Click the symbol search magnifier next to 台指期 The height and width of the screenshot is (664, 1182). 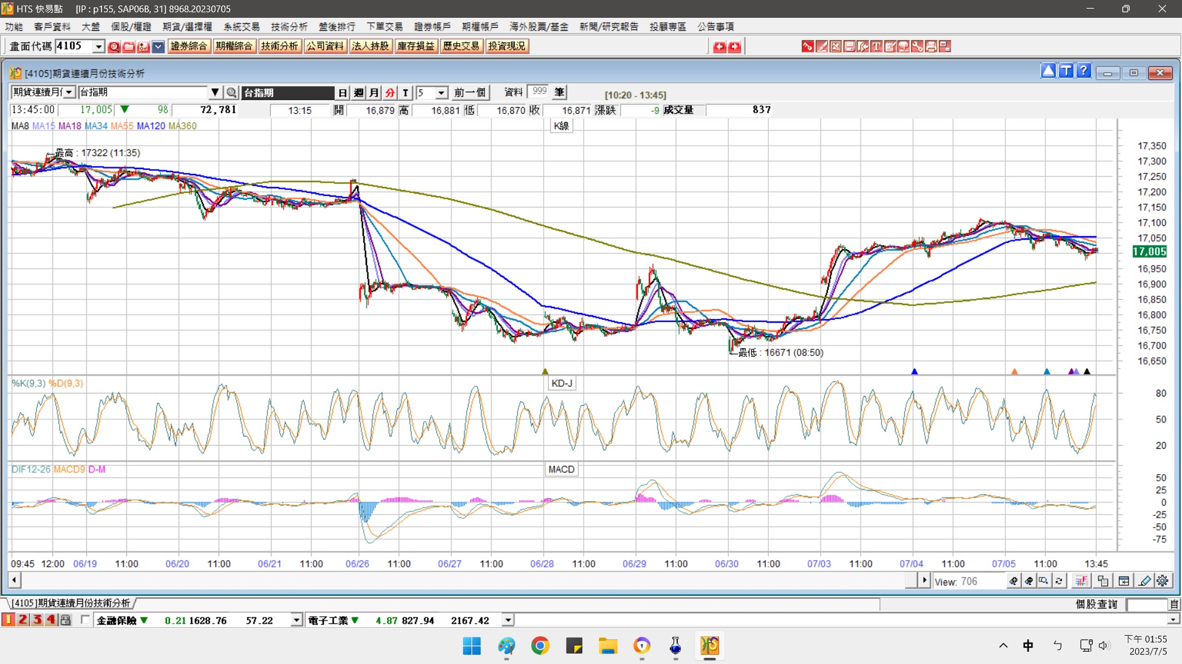pyautogui.click(x=231, y=93)
